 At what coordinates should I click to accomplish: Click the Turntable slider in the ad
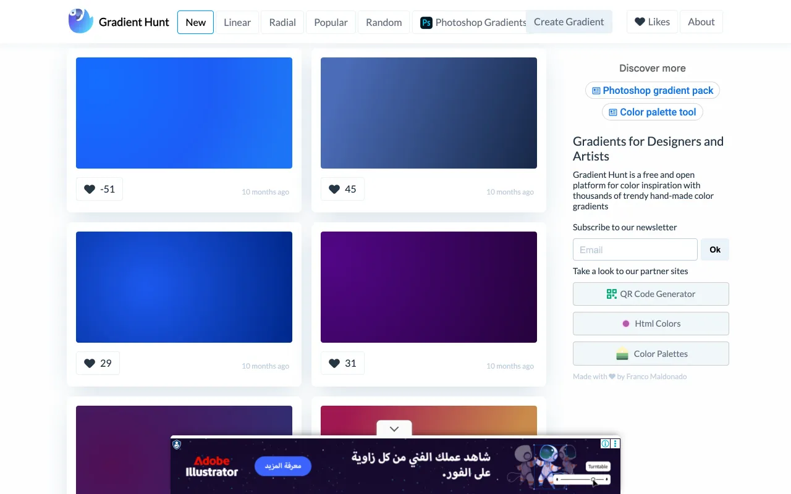[582, 479]
